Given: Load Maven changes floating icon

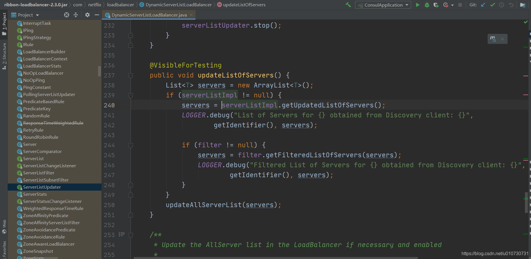Looking at the screenshot, I should coord(493,39).
